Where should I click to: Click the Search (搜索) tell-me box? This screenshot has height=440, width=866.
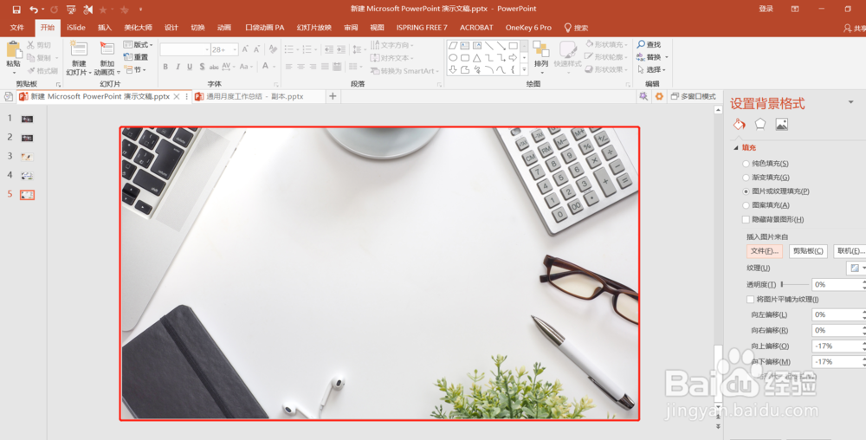pos(576,28)
